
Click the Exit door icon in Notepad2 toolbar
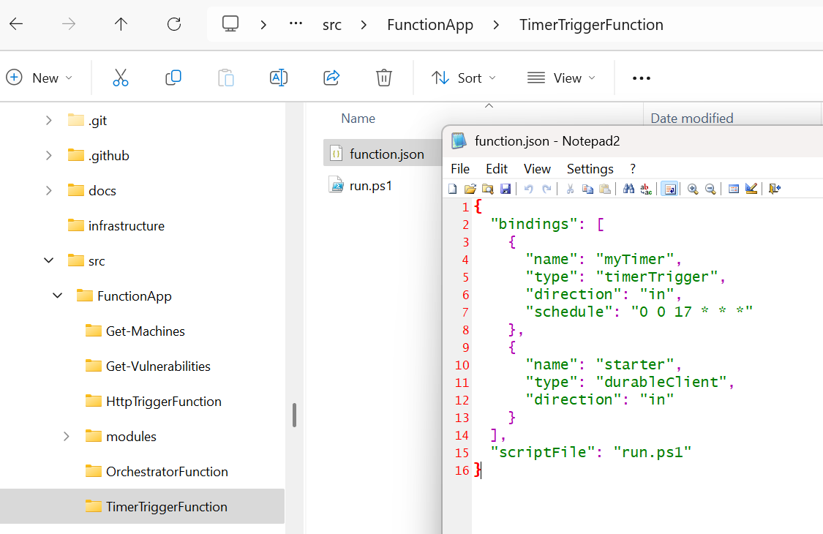click(775, 189)
